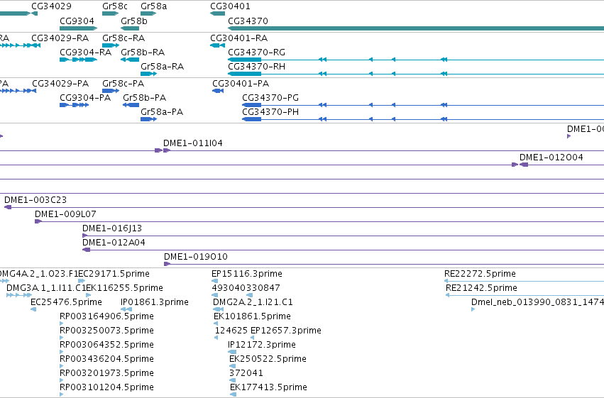This screenshot has height=398, width=604.
Task: Select clone DME1-003C23
Action: click(x=35, y=200)
